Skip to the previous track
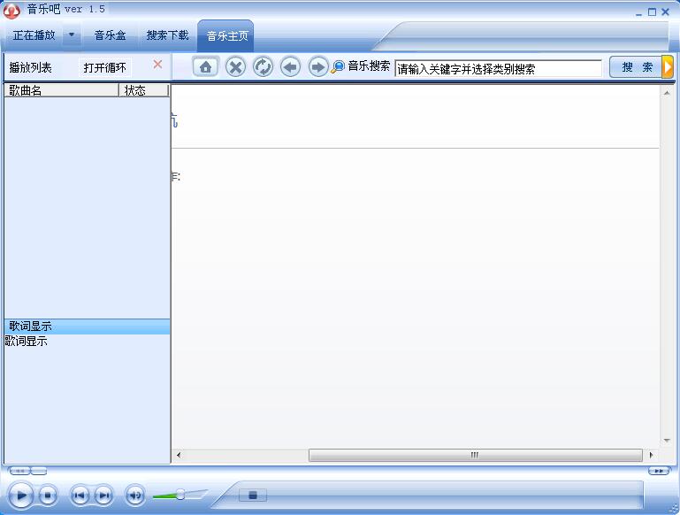Viewport: 680px width, 515px height. click(80, 496)
